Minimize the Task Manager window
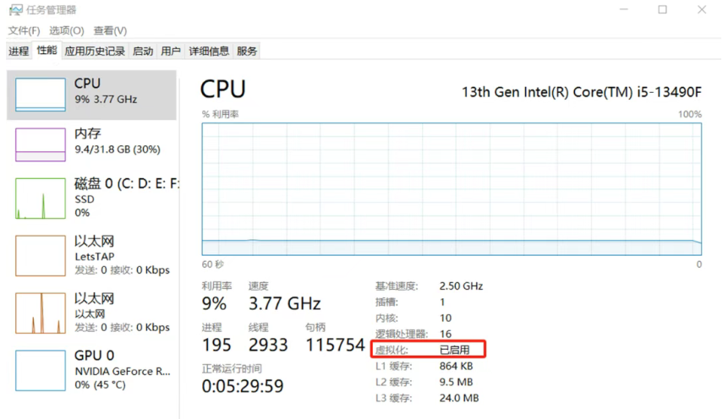 (624, 10)
